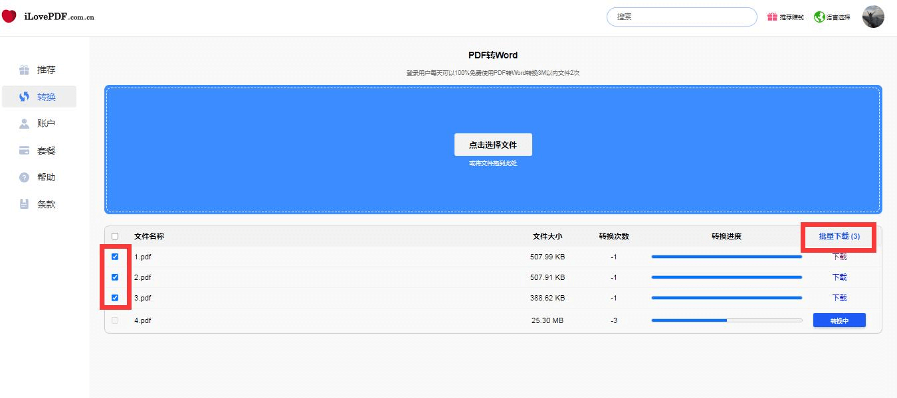897x398 pixels.
Task: Click the green globe language icon
Action: click(x=819, y=17)
